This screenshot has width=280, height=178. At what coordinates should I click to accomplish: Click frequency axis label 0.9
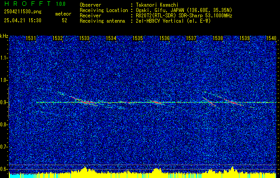point(4,102)
